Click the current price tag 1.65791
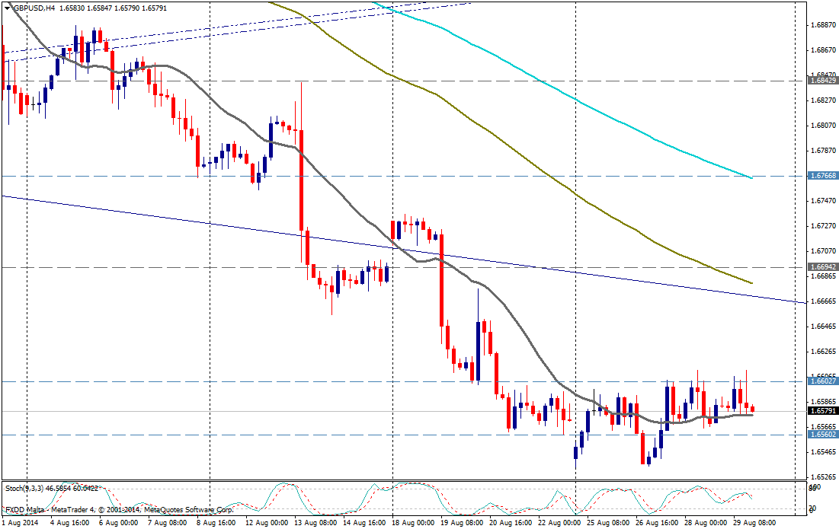Image resolution: width=839 pixels, height=529 pixels. pos(823,411)
